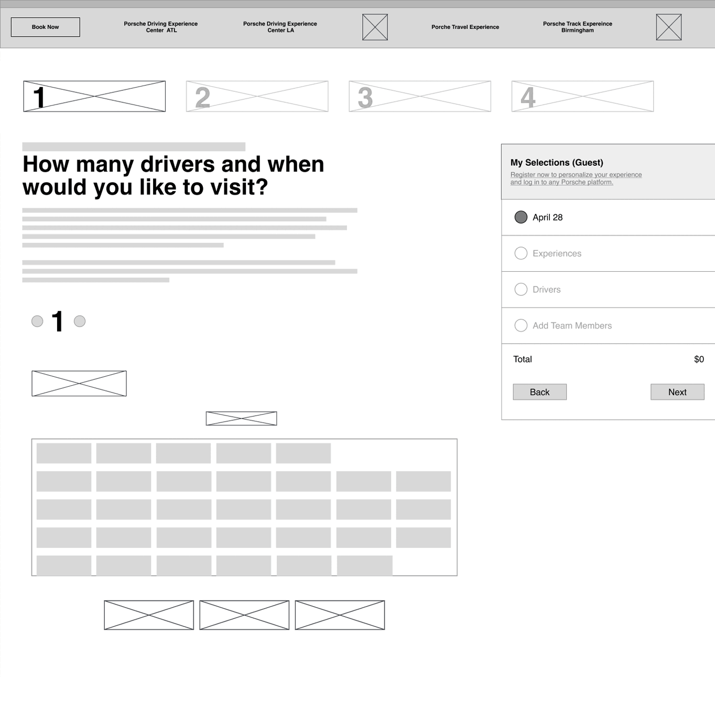Click the image placeholder below the driver counter

point(79,384)
